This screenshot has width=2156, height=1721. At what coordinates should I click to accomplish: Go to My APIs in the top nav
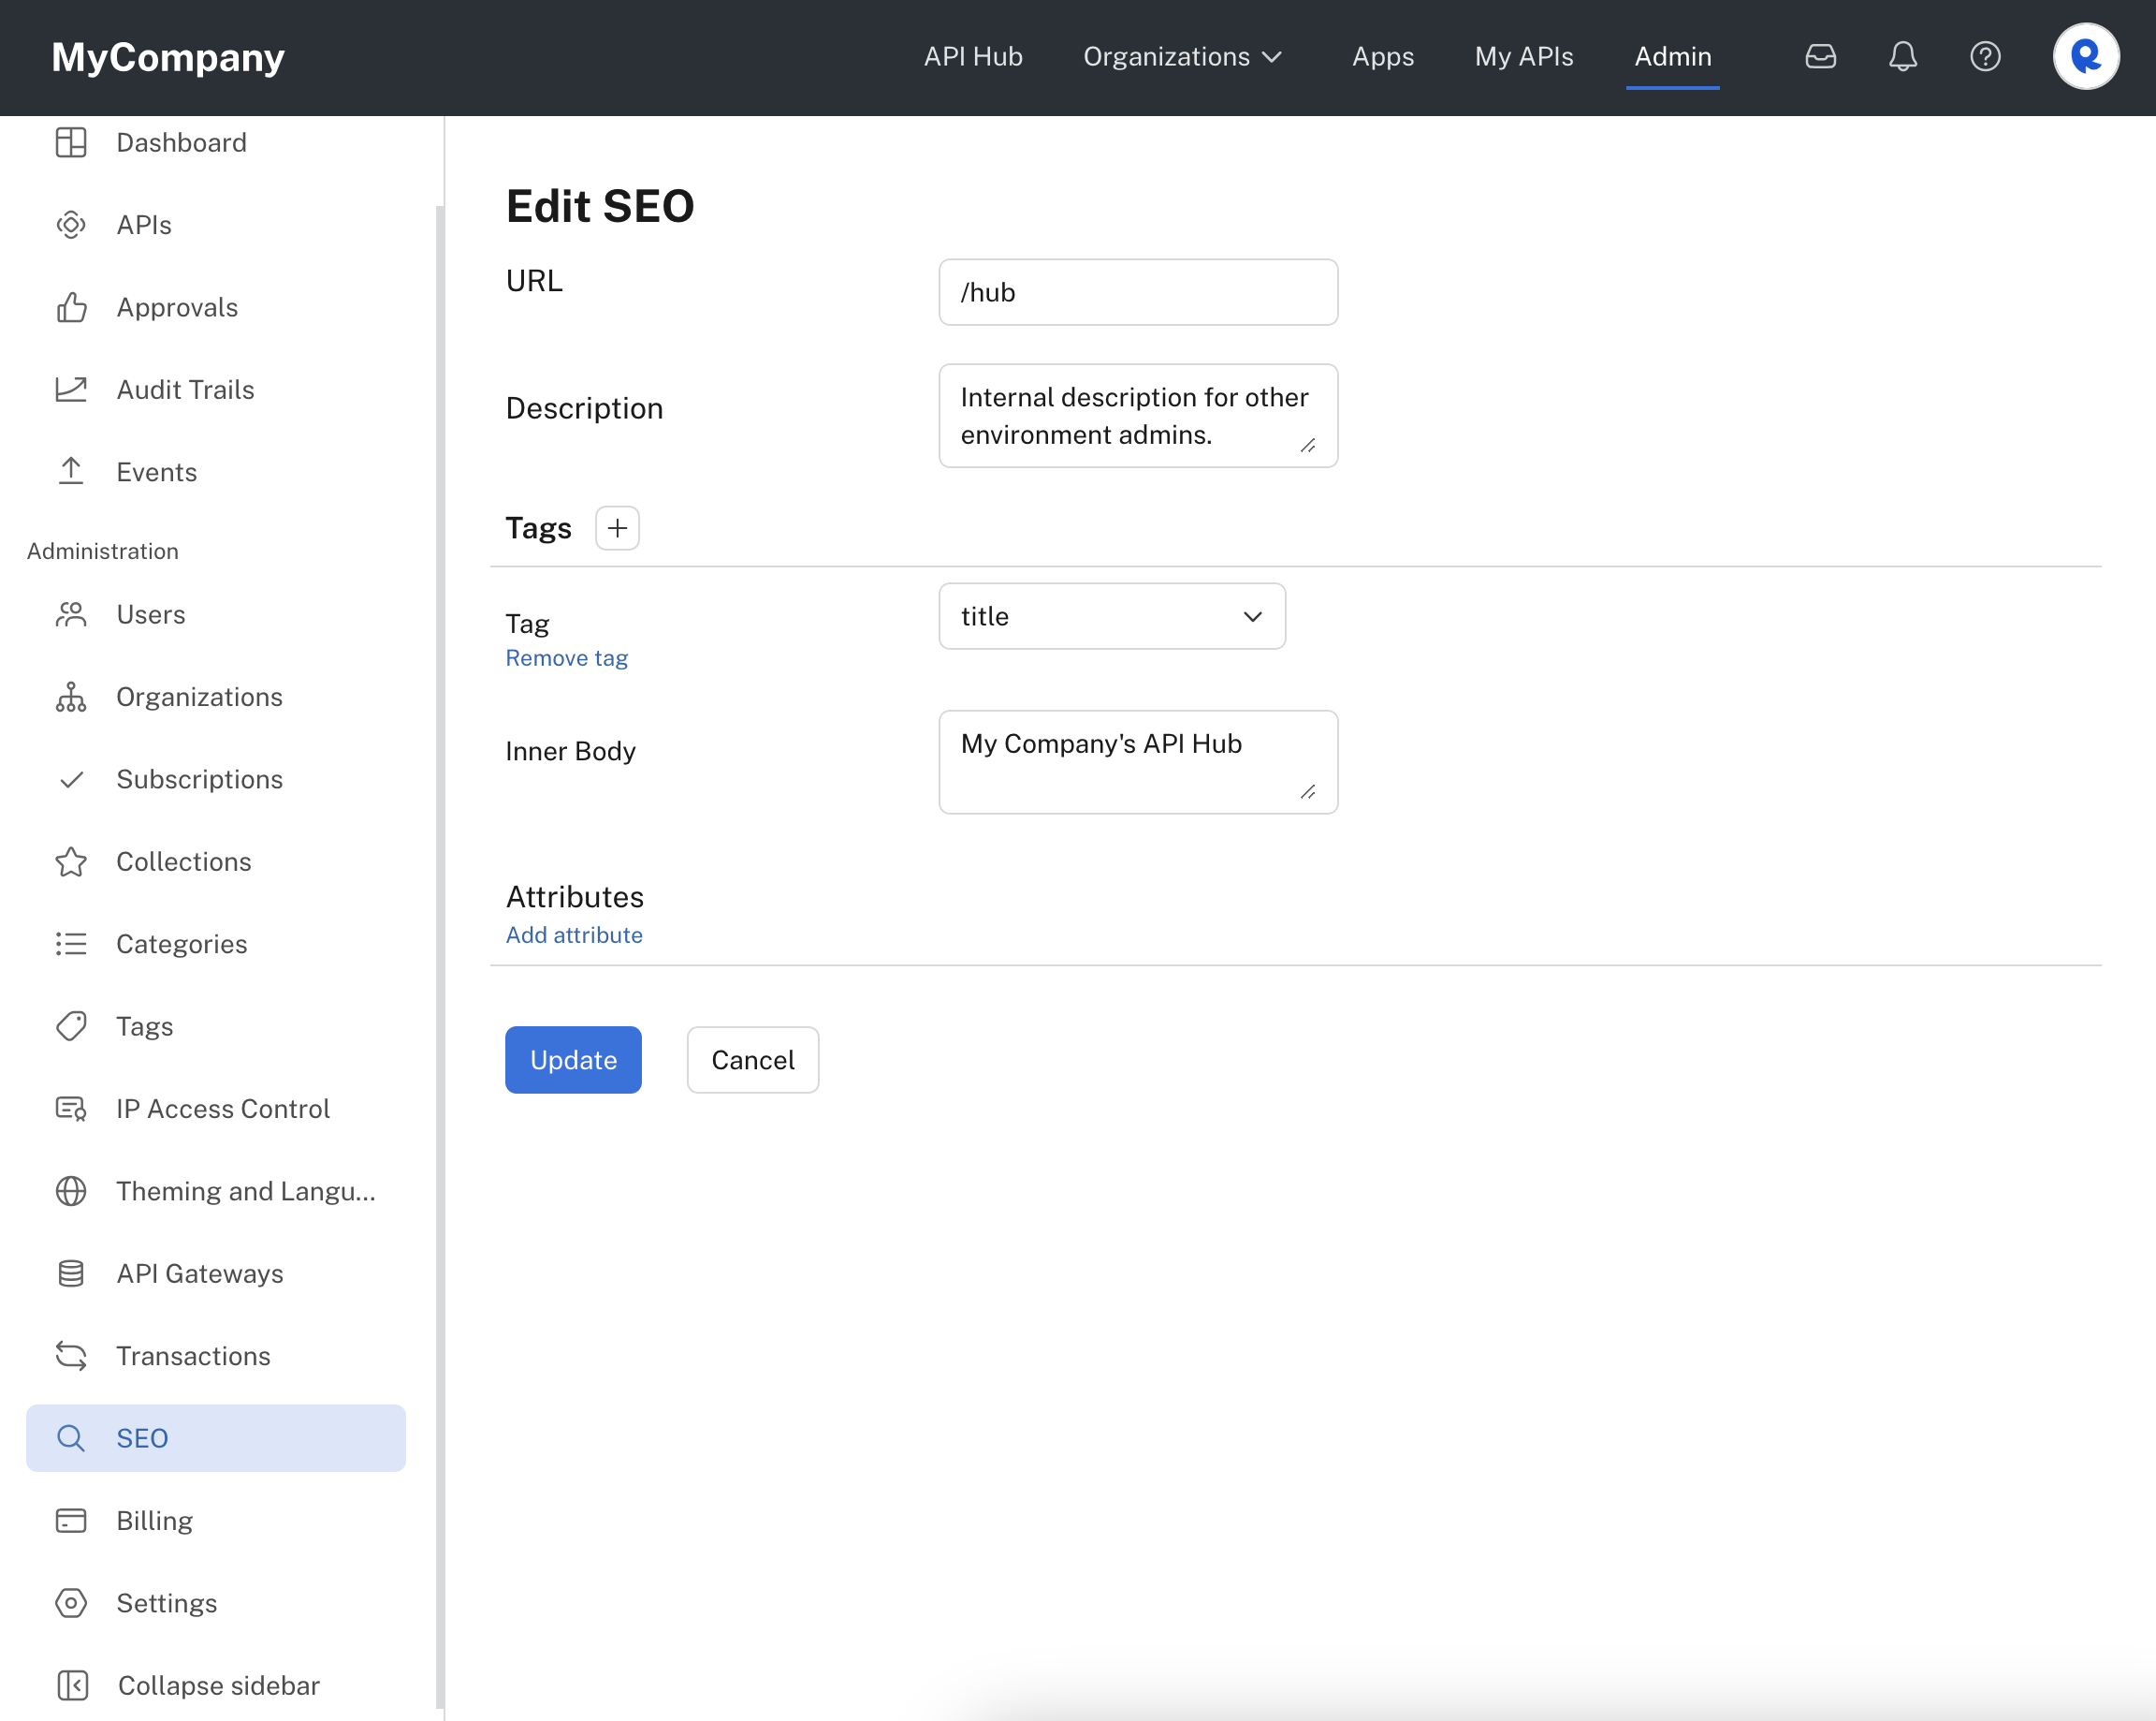pos(1523,56)
